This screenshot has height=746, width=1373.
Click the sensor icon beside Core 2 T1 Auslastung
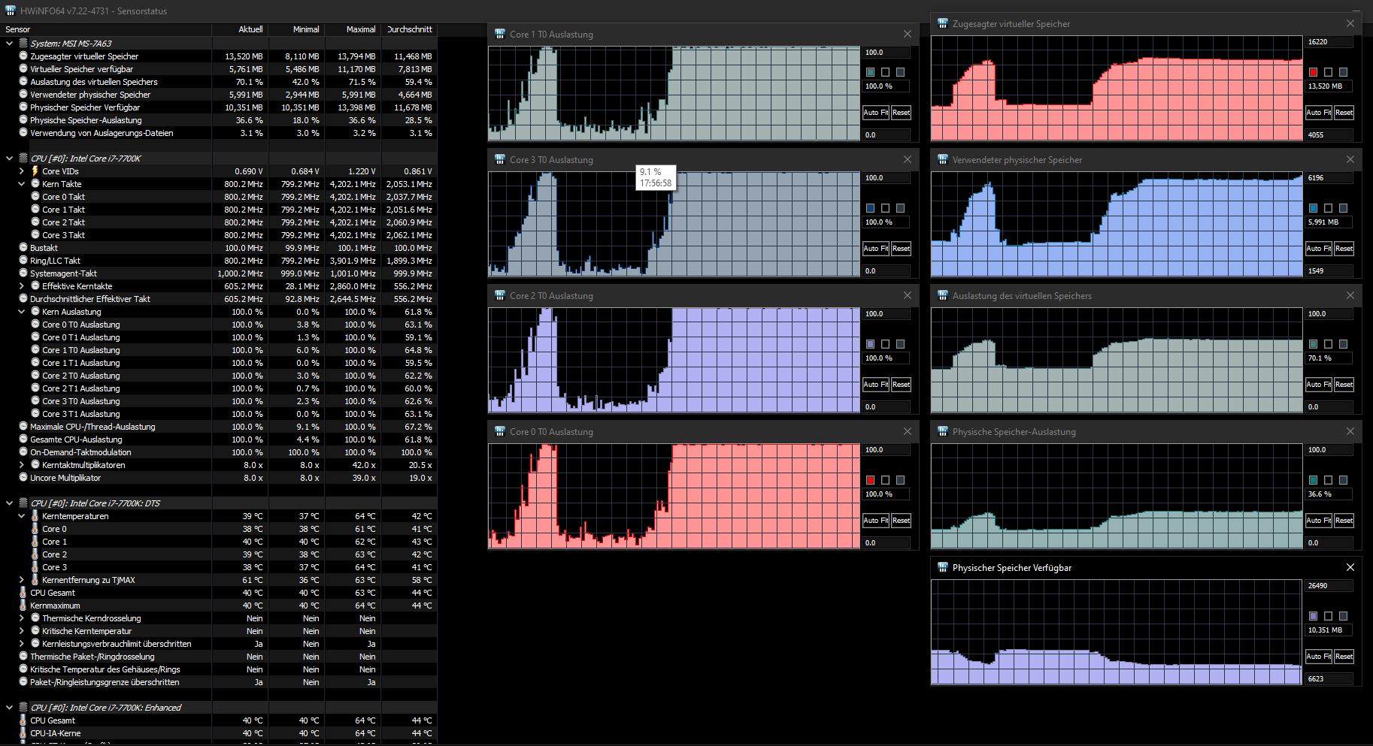[35, 388]
